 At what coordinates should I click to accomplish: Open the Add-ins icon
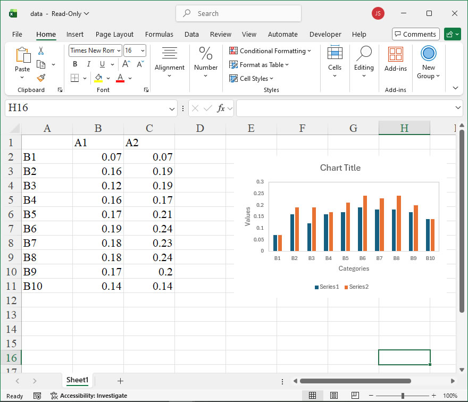coord(396,59)
